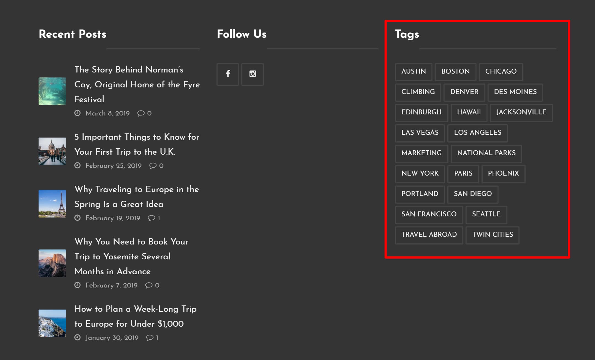Open the TWIN CITIES tag
Viewport: 595px width, 360px height.
492,235
